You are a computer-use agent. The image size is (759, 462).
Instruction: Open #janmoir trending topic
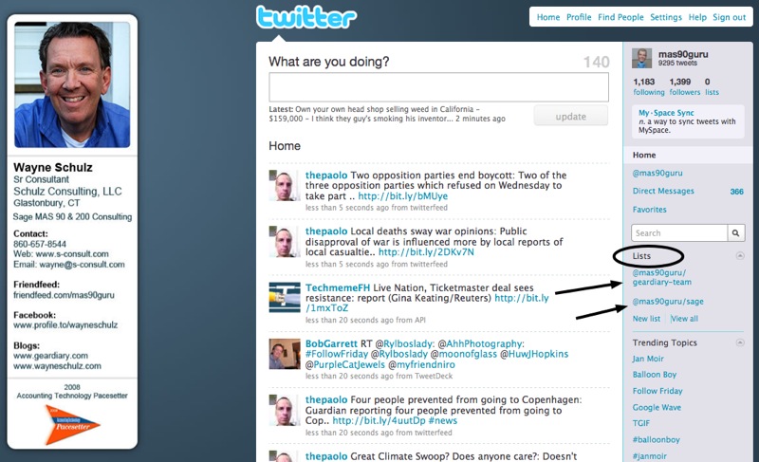tap(650, 456)
